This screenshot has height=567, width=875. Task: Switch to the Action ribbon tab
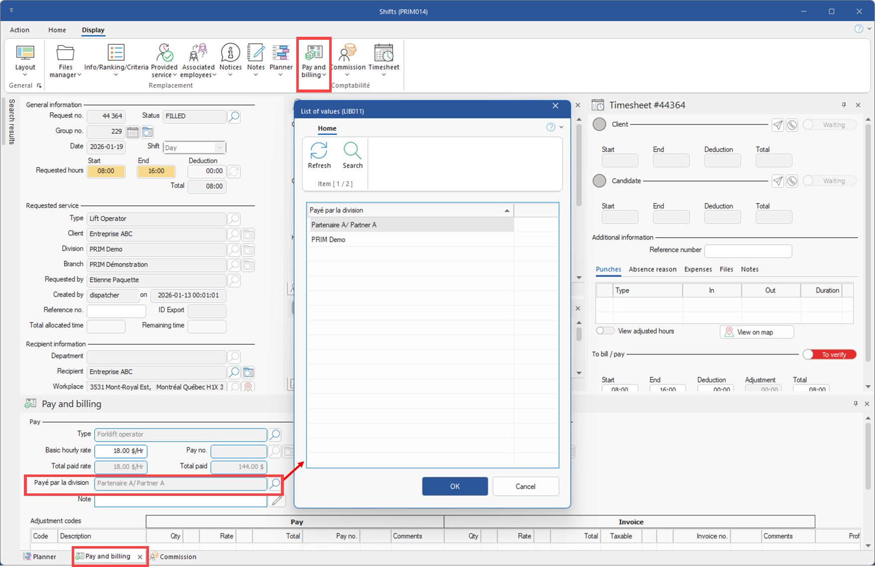tap(19, 30)
